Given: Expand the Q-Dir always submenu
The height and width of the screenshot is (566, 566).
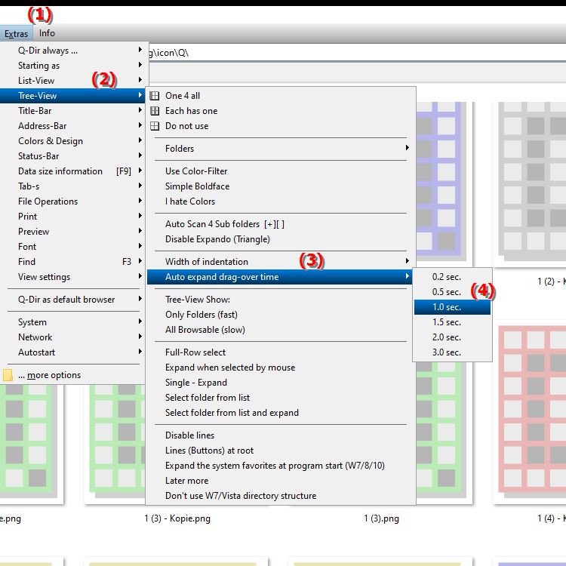Looking at the screenshot, I should click(x=72, y=51).
